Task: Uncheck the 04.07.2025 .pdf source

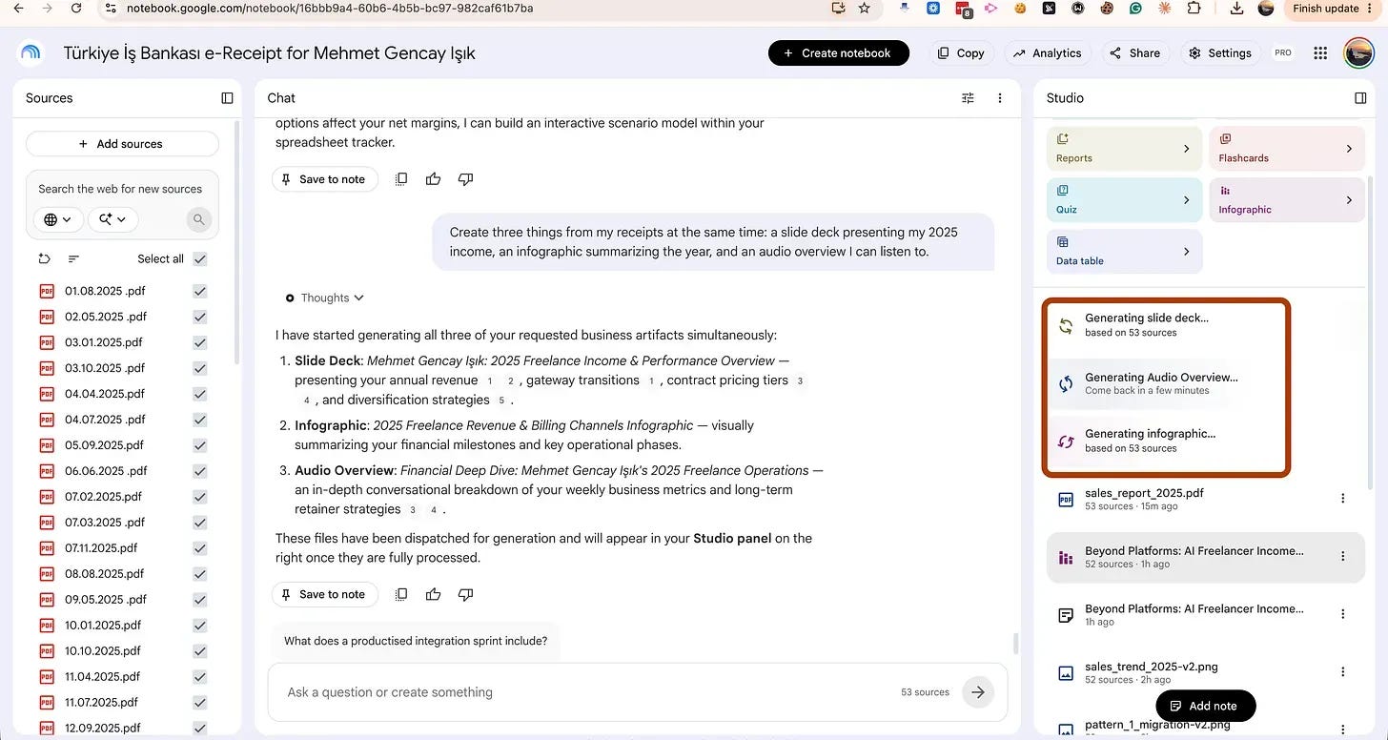Action: (199, 420)
